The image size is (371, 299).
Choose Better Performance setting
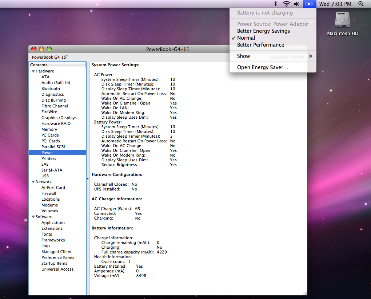[273, 45]
